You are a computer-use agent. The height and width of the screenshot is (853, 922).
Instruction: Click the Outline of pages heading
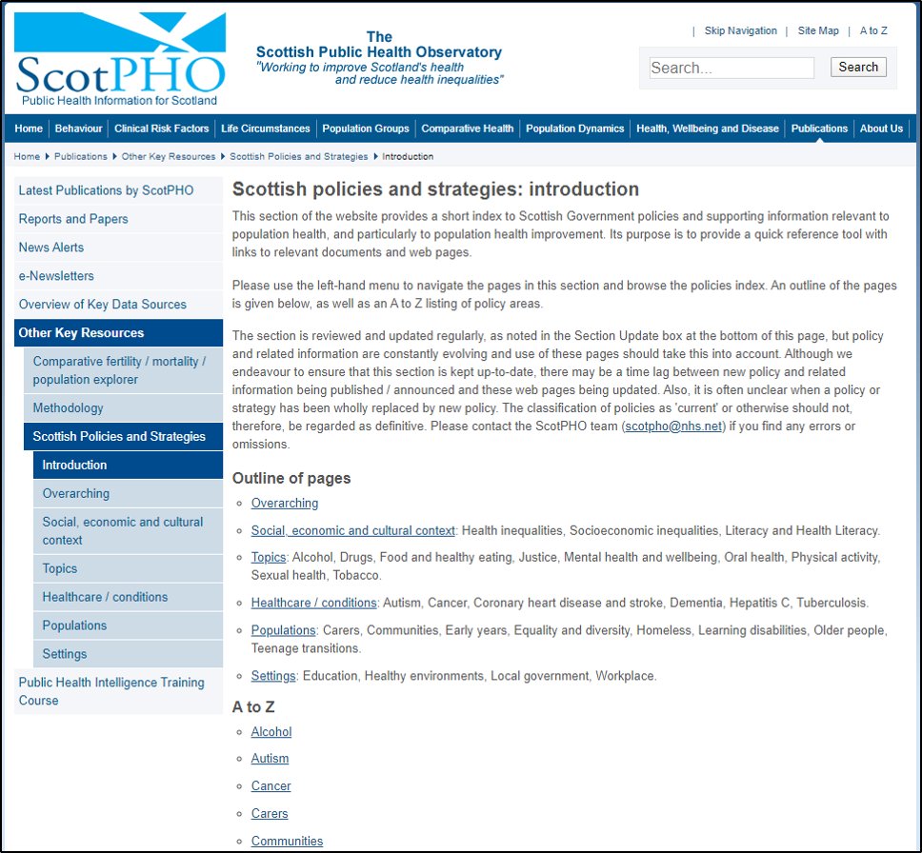pyautogui.click(x=291, y=478)
